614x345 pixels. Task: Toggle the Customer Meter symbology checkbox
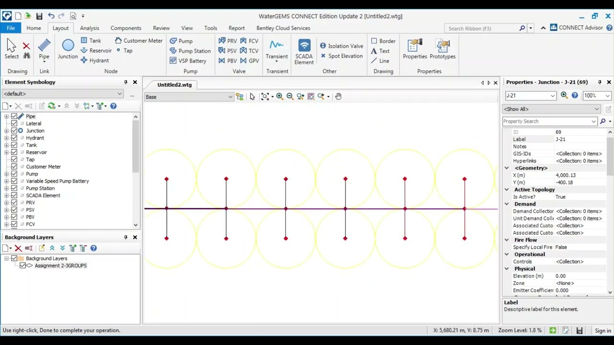pos(14,167)
